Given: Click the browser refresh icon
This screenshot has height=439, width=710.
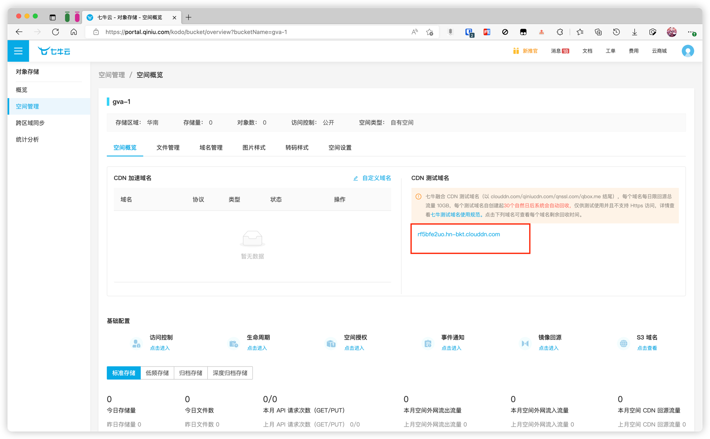Looking at the screenshot, I should (x=55, y=32).
